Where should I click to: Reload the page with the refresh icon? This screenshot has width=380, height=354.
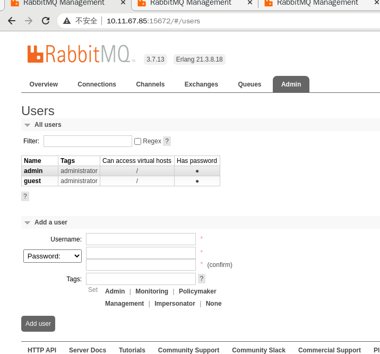46,21
